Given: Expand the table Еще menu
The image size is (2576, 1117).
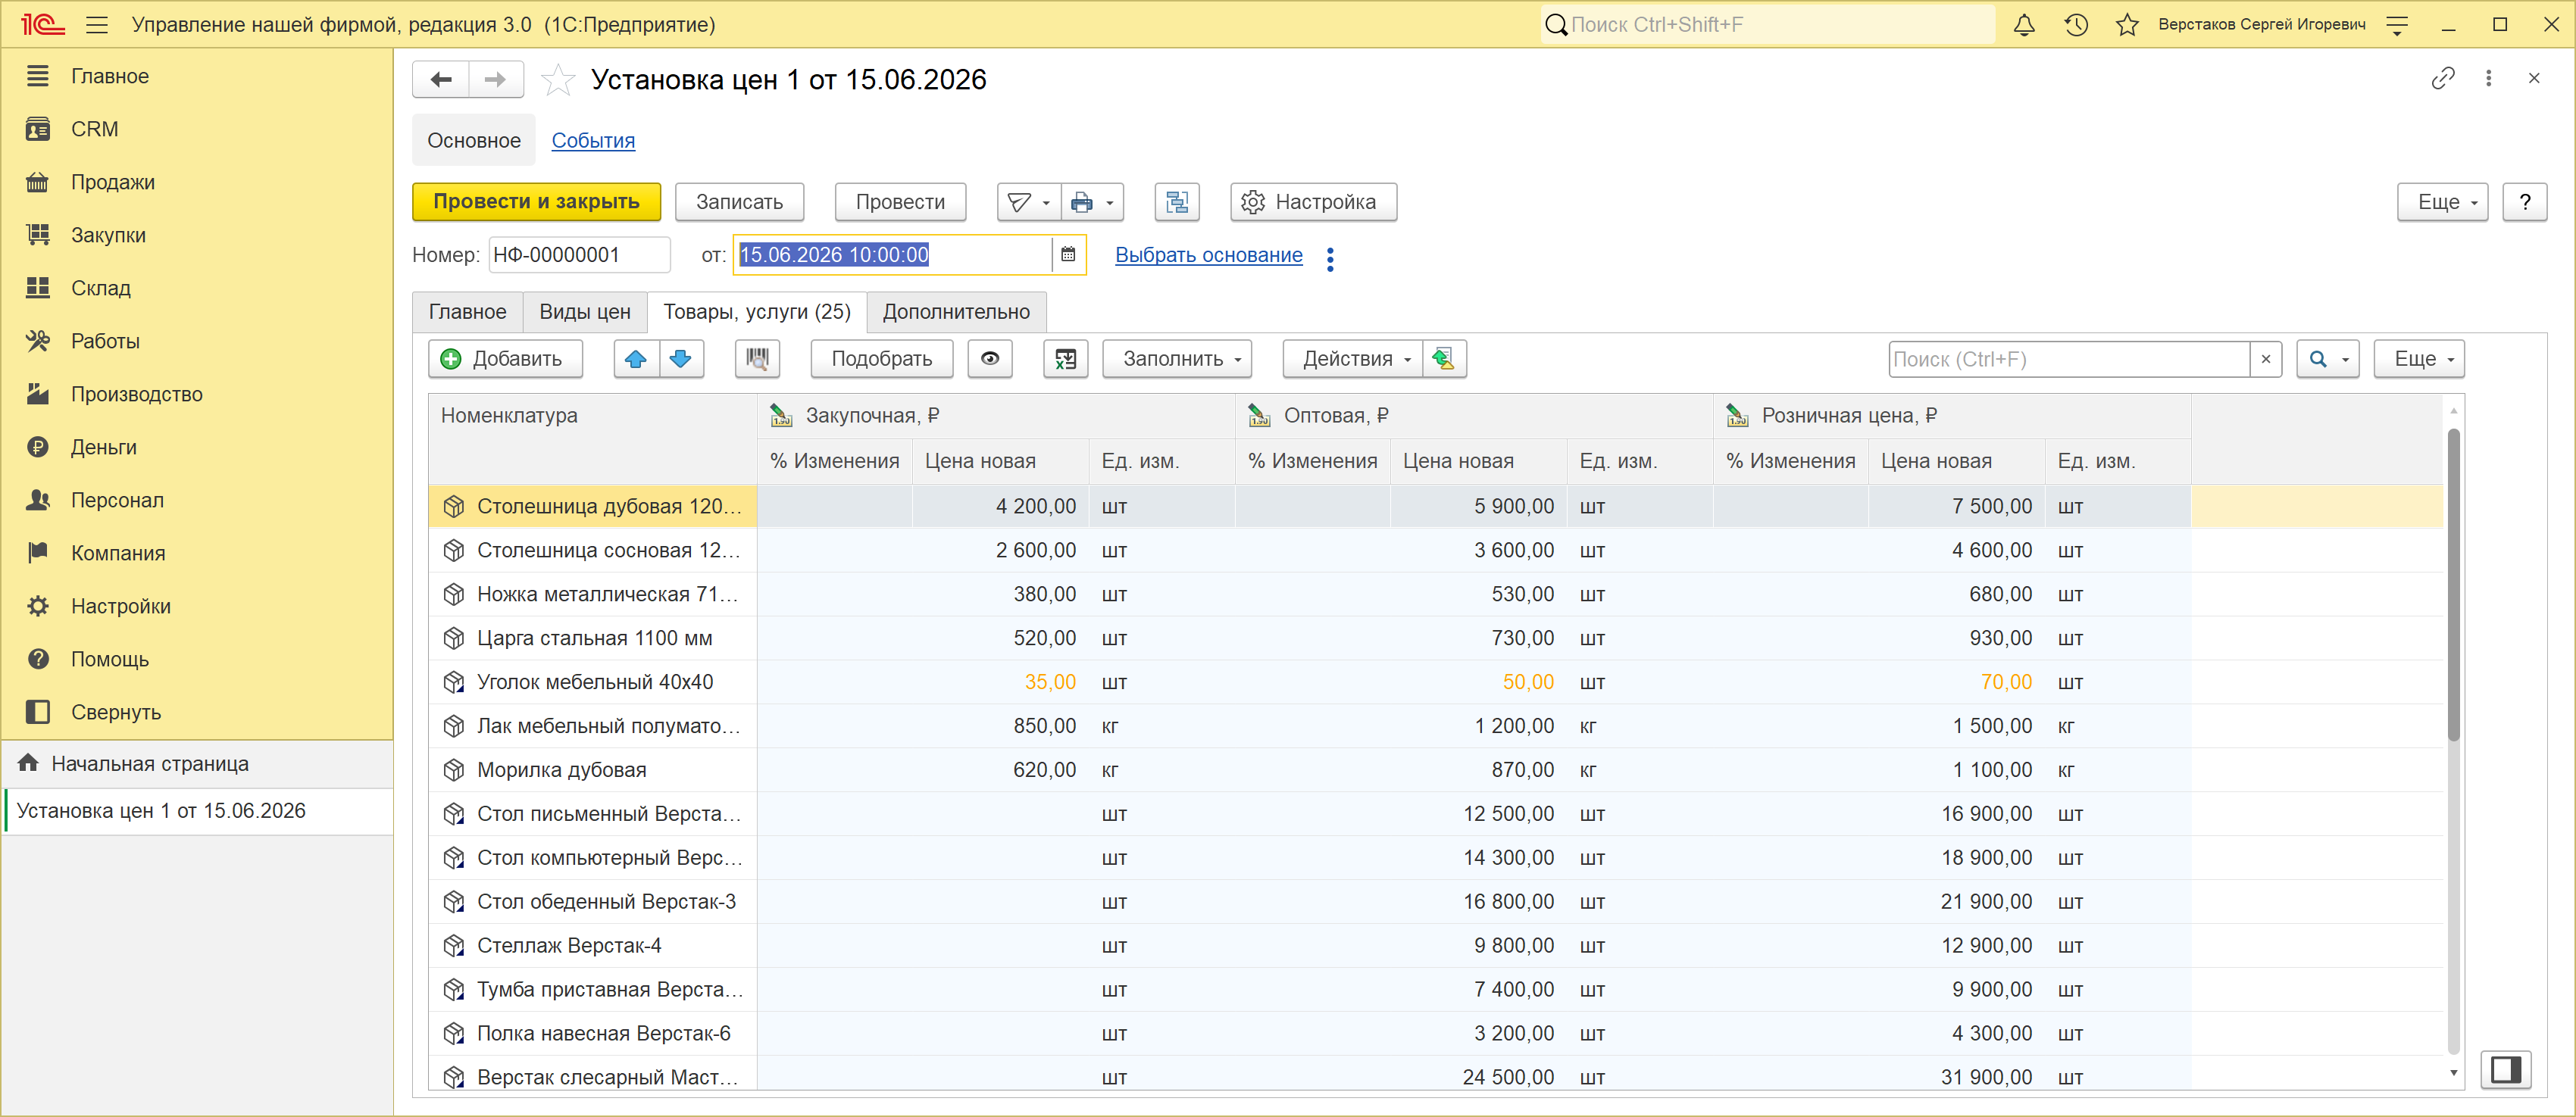Looking at the screenshot, I should [x=2419, y=360].
